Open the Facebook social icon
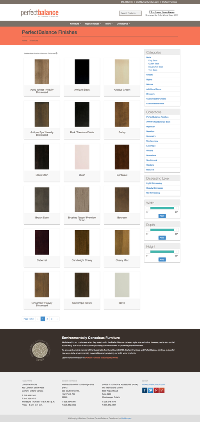200x422 pixels. [145, 390]
